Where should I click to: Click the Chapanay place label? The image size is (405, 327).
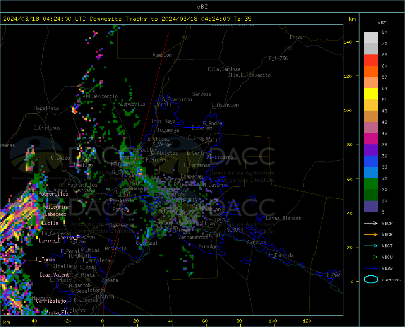192,176
